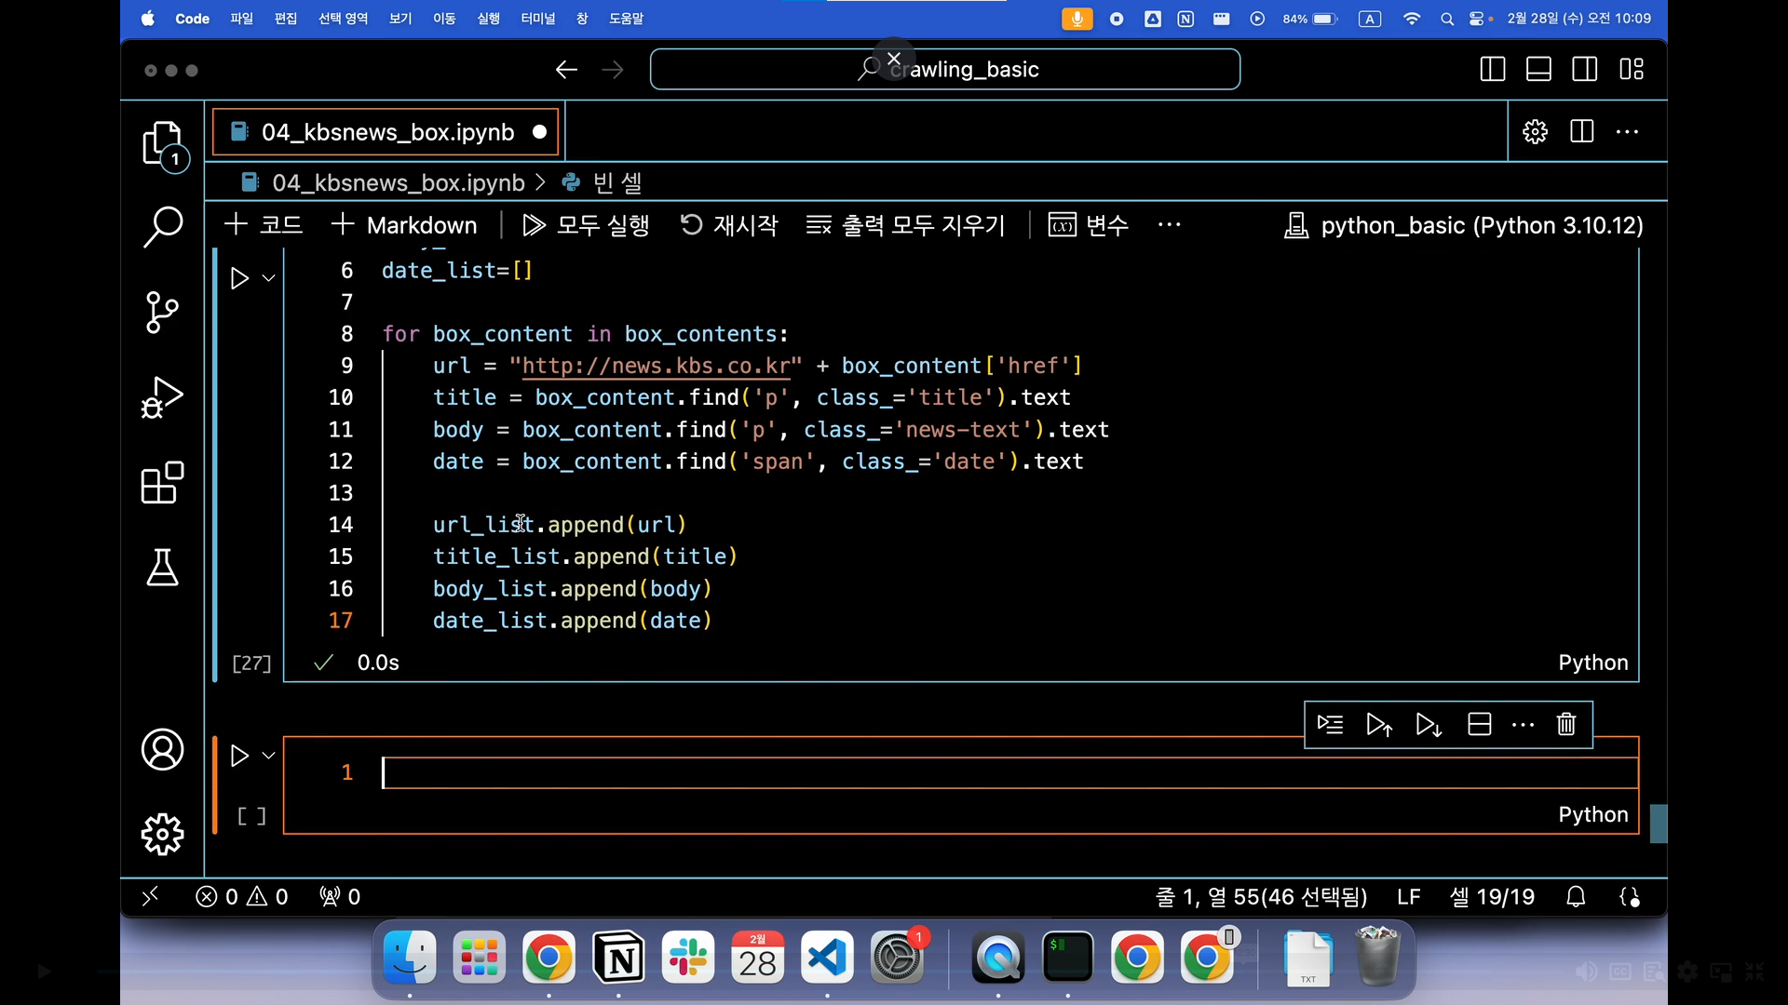
Task: Toggle the secondary sidebar layout button
Action: (1584, 70)
